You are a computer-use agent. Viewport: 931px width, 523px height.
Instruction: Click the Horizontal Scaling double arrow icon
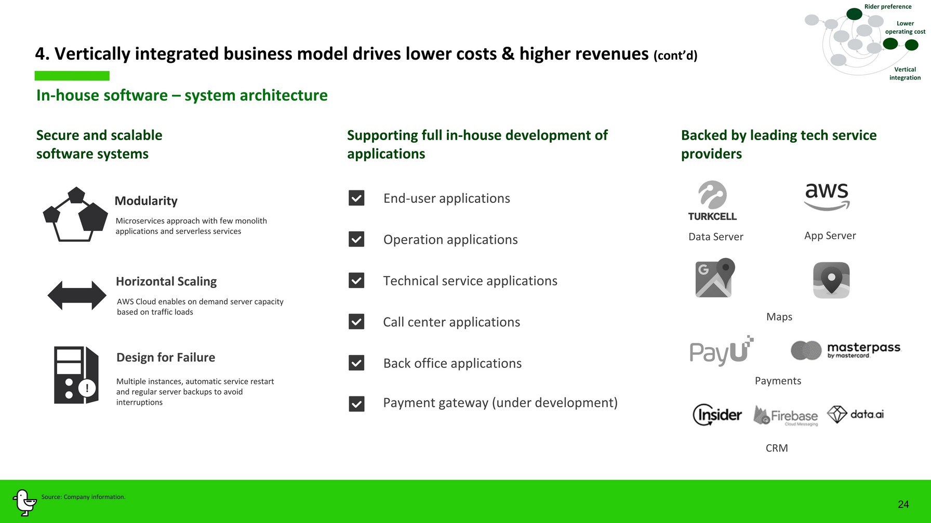[x=77, y=295]
